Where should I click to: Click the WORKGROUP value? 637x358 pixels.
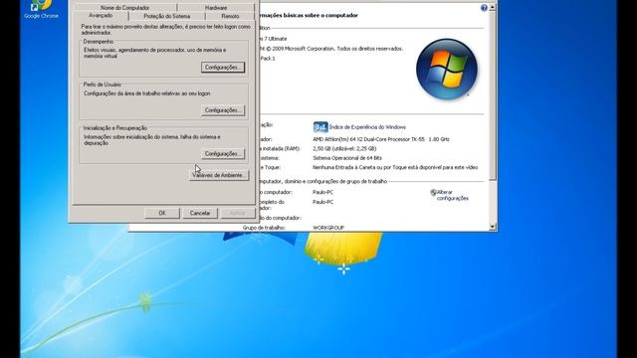(x=328, y=228)
